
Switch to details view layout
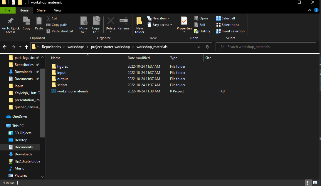(309, 183)
